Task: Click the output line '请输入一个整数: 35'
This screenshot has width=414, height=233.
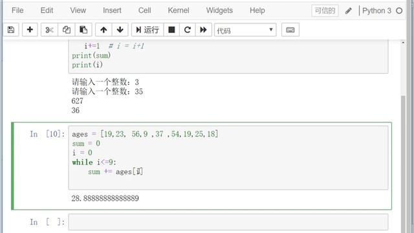Action: tap(107, 91)
